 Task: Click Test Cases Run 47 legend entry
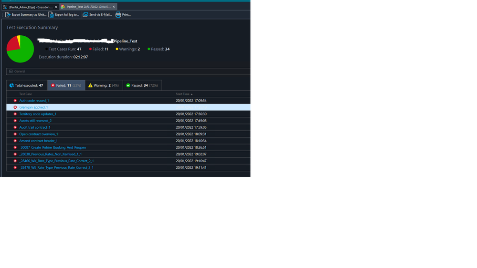(x=64, y=49)
